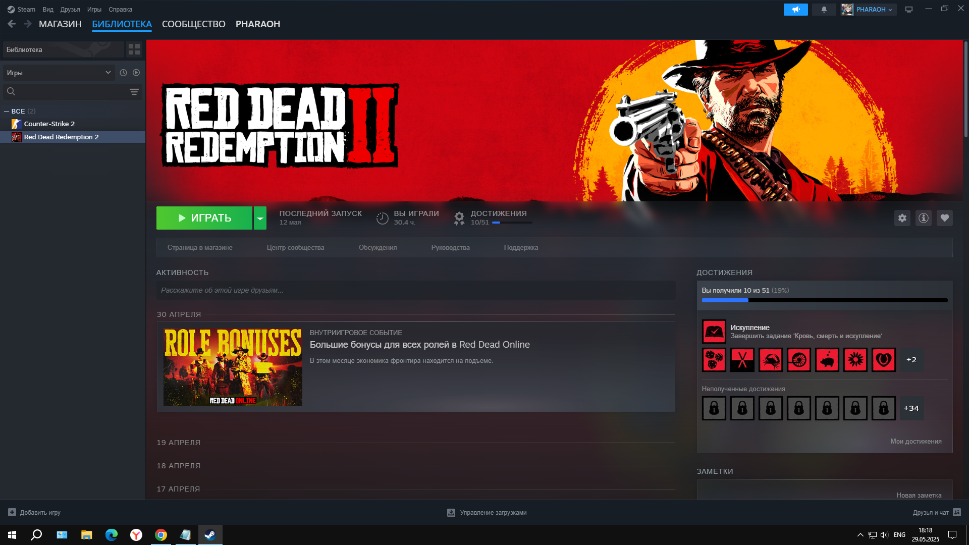The image size is (969, 545).
Task: Open Управление загрузками downloads manager
Action: coord(487,512)
